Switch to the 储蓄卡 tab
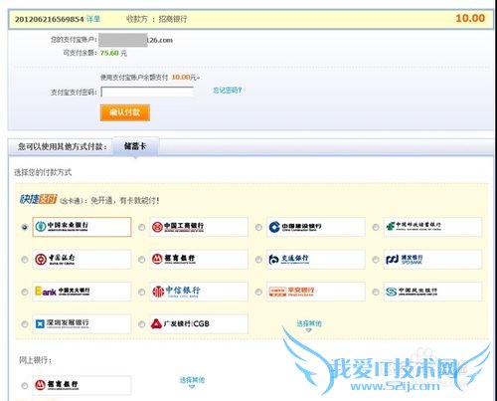 click(x=135, y=146)
